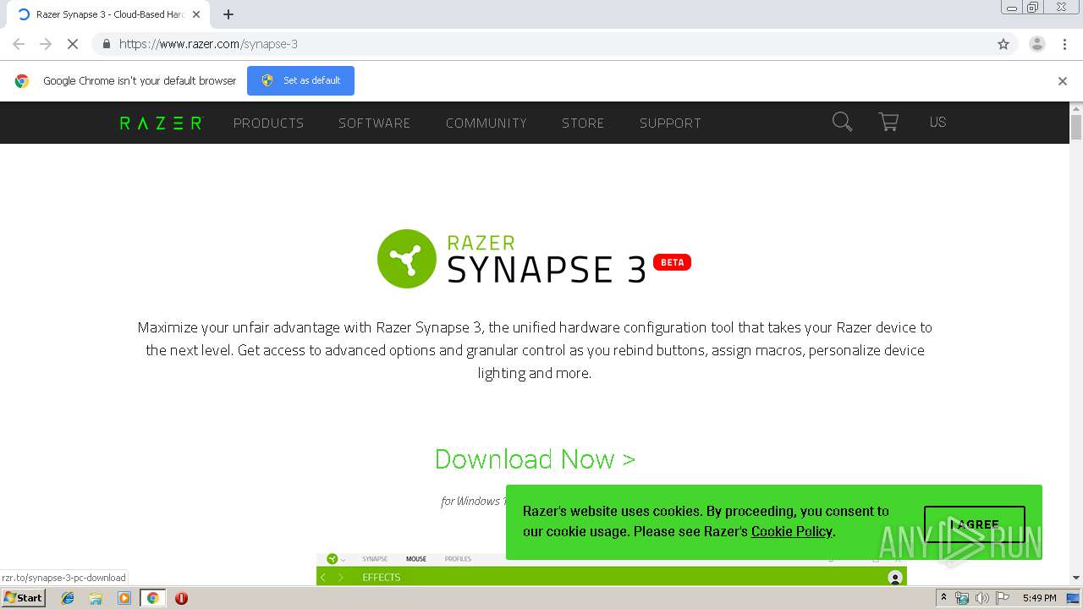1083x609 pixels.
Task: Open the Cookie Policy link
Action: [x=792, y=531]
